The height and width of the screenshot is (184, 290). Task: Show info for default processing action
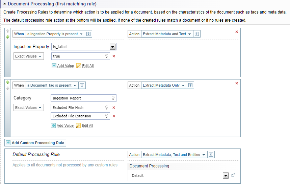[x=211, y=155]
